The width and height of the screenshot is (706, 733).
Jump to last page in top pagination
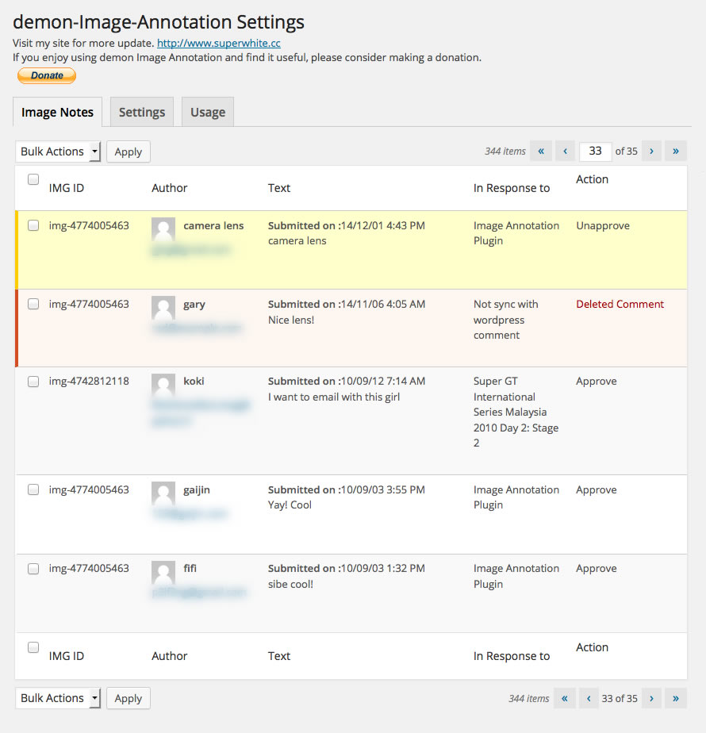tap(676, 151)
